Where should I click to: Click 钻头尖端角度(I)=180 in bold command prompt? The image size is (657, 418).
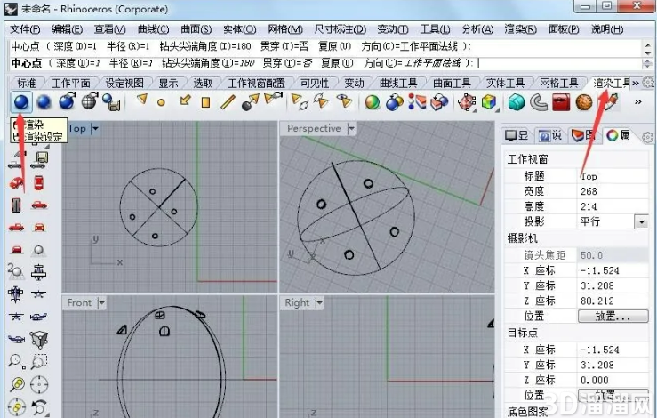208,63
